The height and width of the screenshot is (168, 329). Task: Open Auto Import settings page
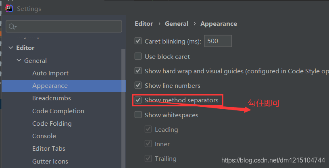(50, 73)
